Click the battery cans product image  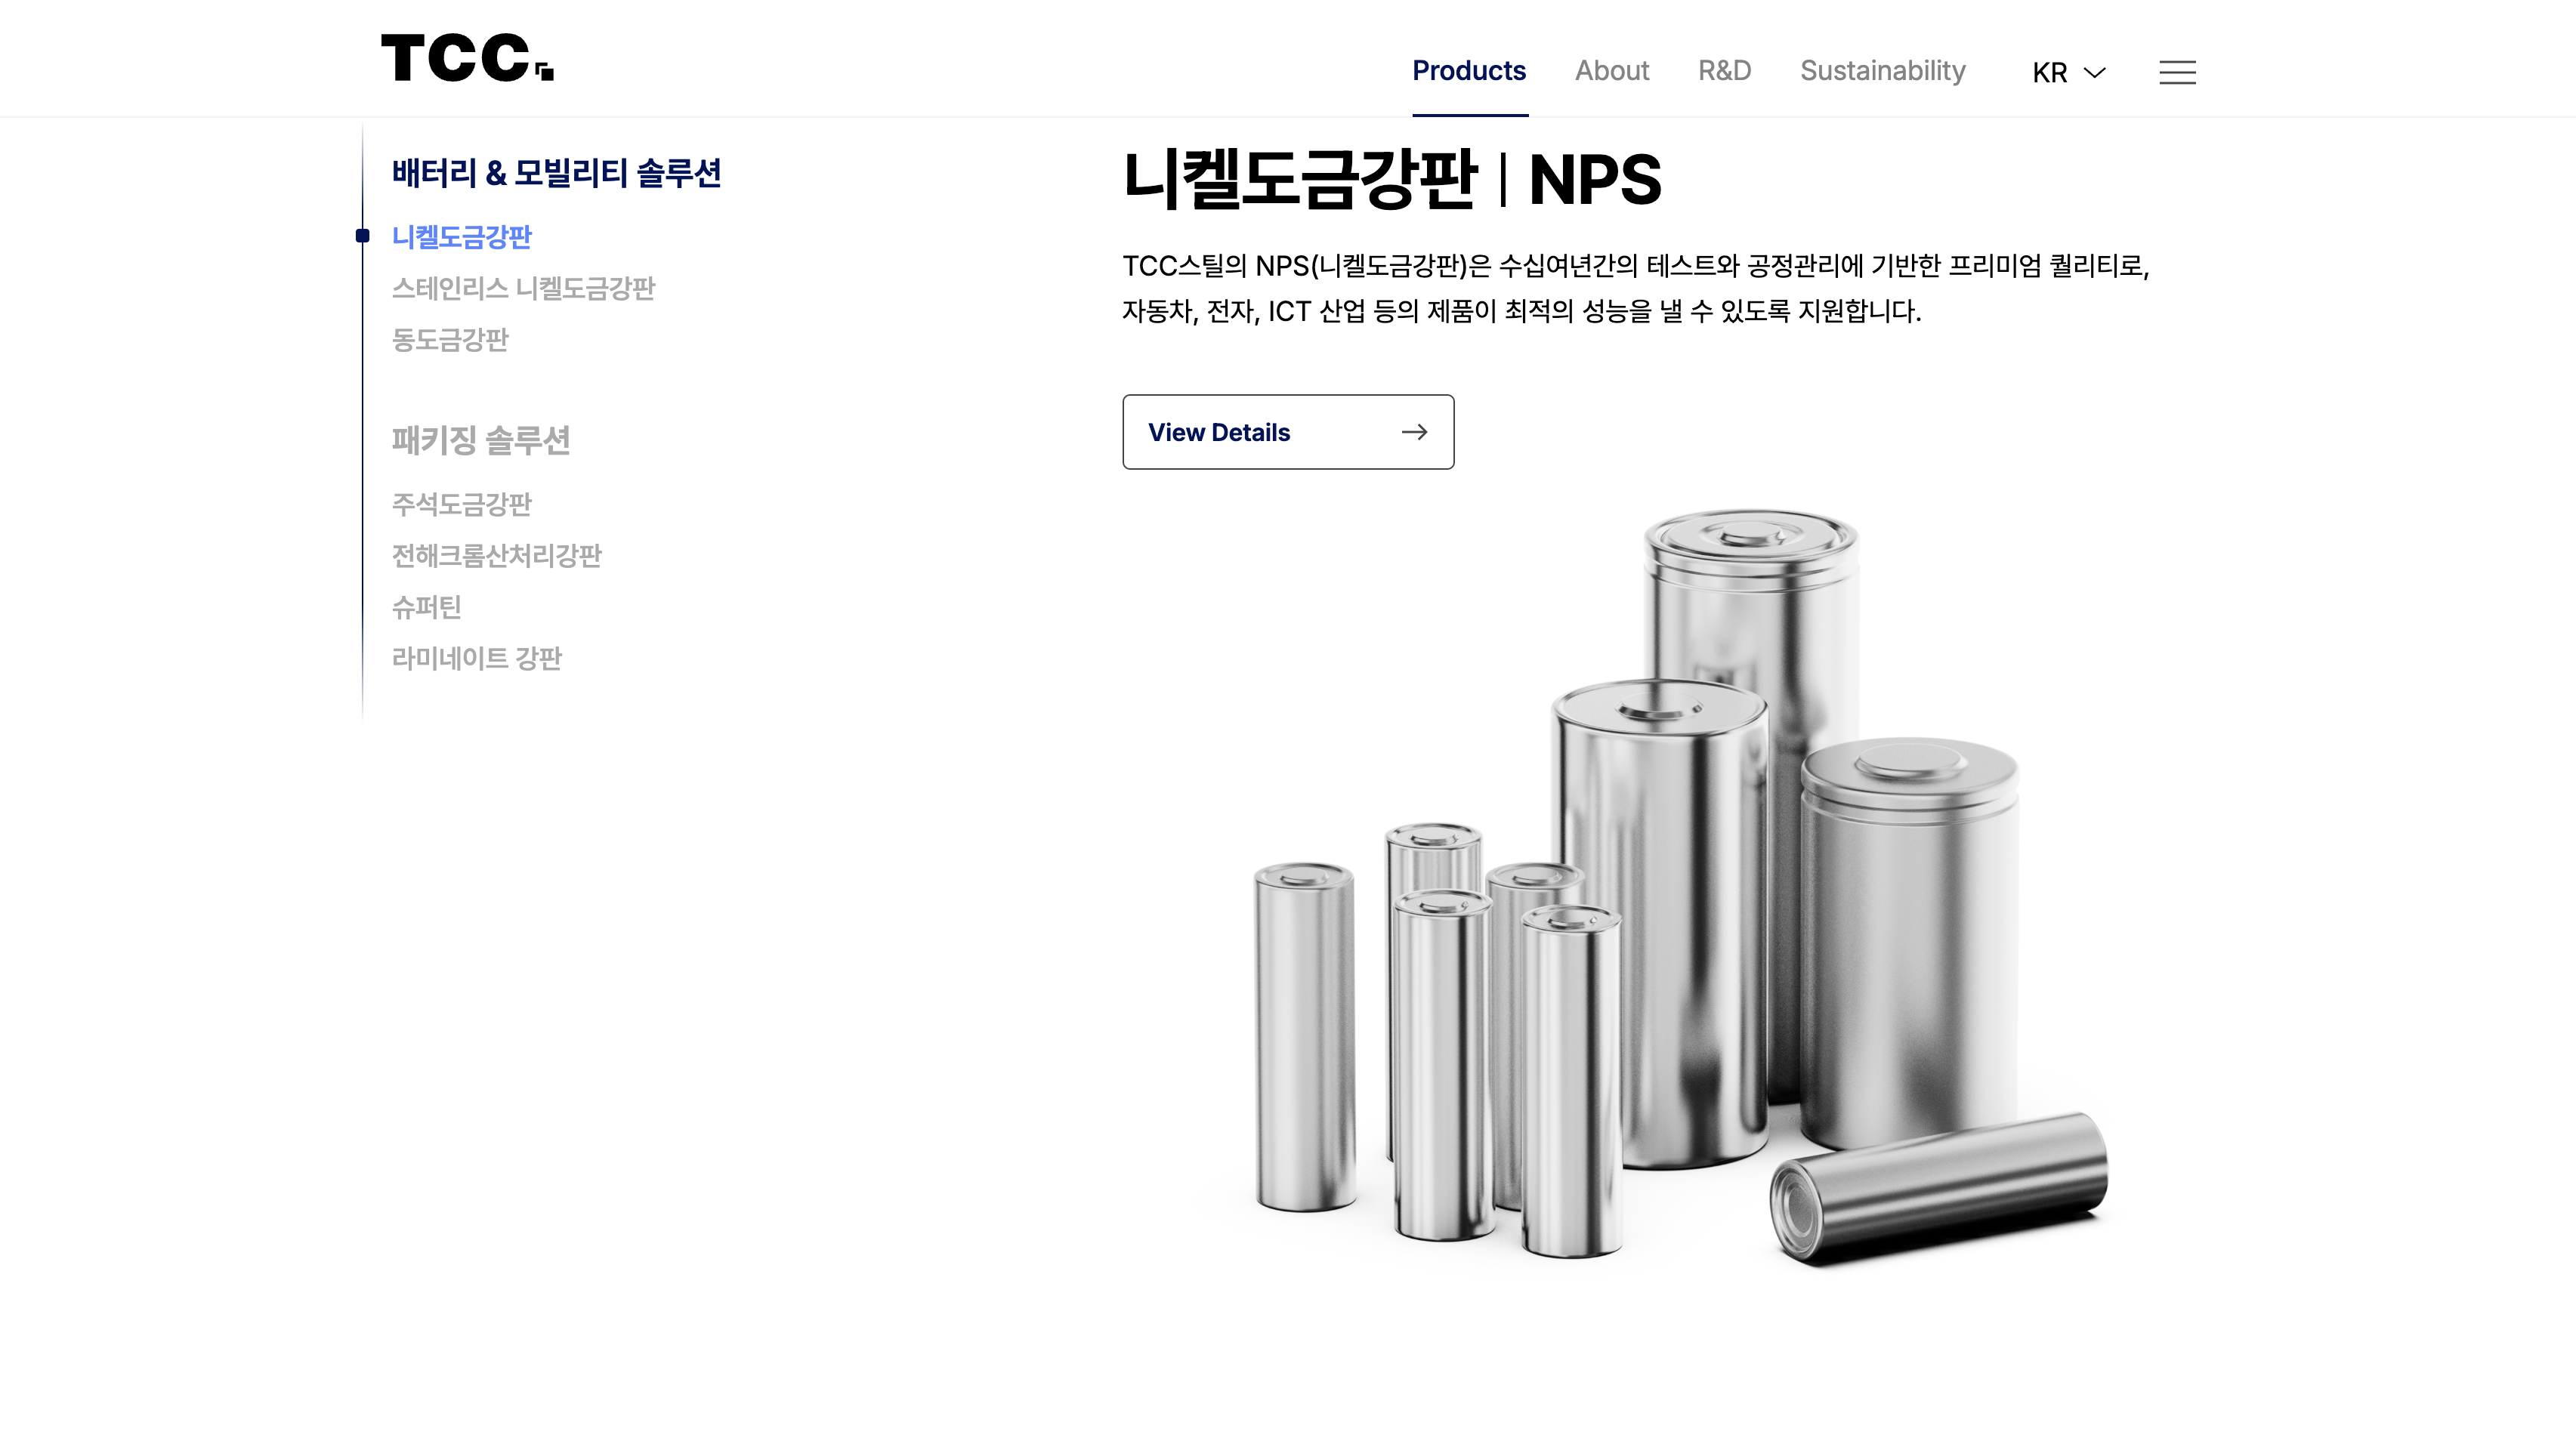[x=1680, y=890]
